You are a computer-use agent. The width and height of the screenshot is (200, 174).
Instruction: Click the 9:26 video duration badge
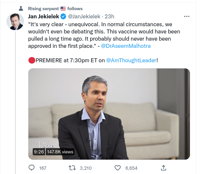tap(39, 152)
